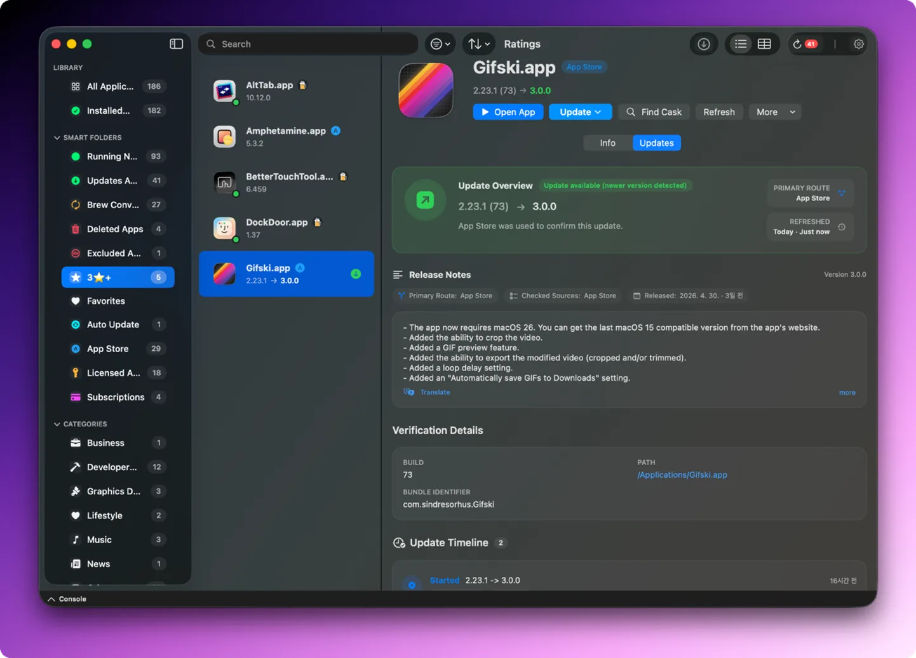Screen dimensions: 916x658
Task: Click the Primary Route App Store icon
Action: [x=842, y=193]
